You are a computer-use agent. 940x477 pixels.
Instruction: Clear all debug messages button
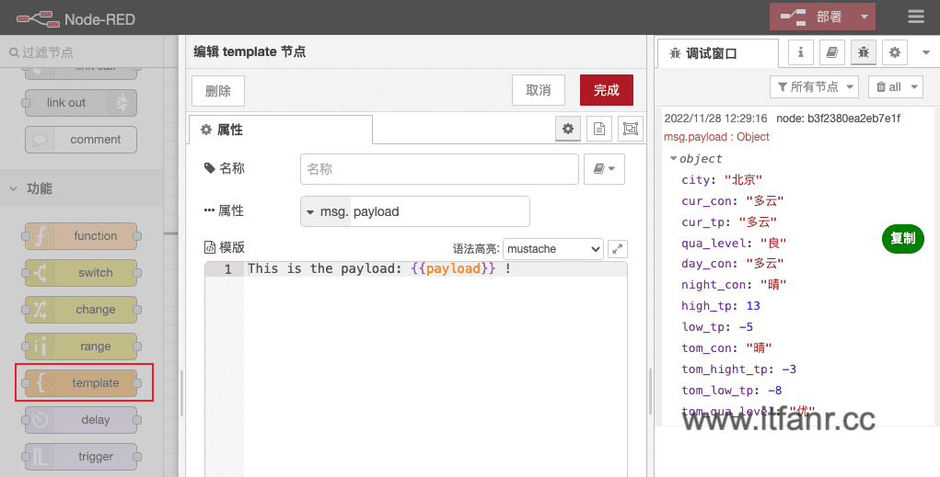pos(888,86)
